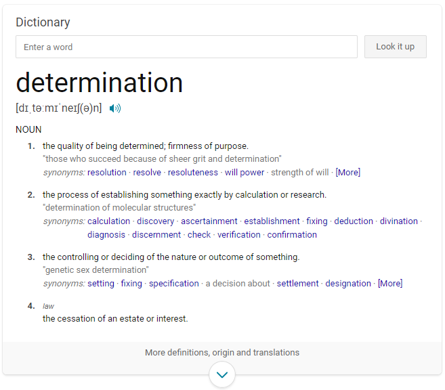Follow the 'ascertainment' synonym link
Image resolution: width=445 pixels, height=390 pixels.
click(209, 221)
